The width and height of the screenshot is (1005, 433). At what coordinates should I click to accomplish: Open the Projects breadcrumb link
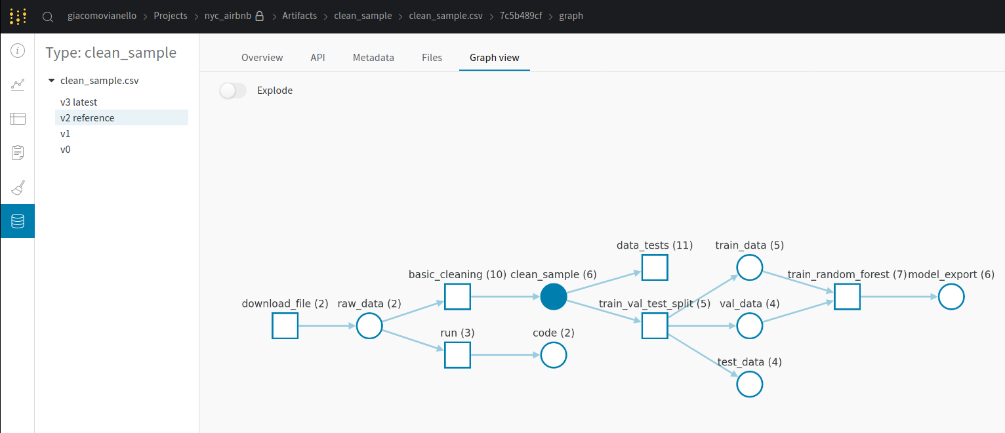click(x=171, y=16)
